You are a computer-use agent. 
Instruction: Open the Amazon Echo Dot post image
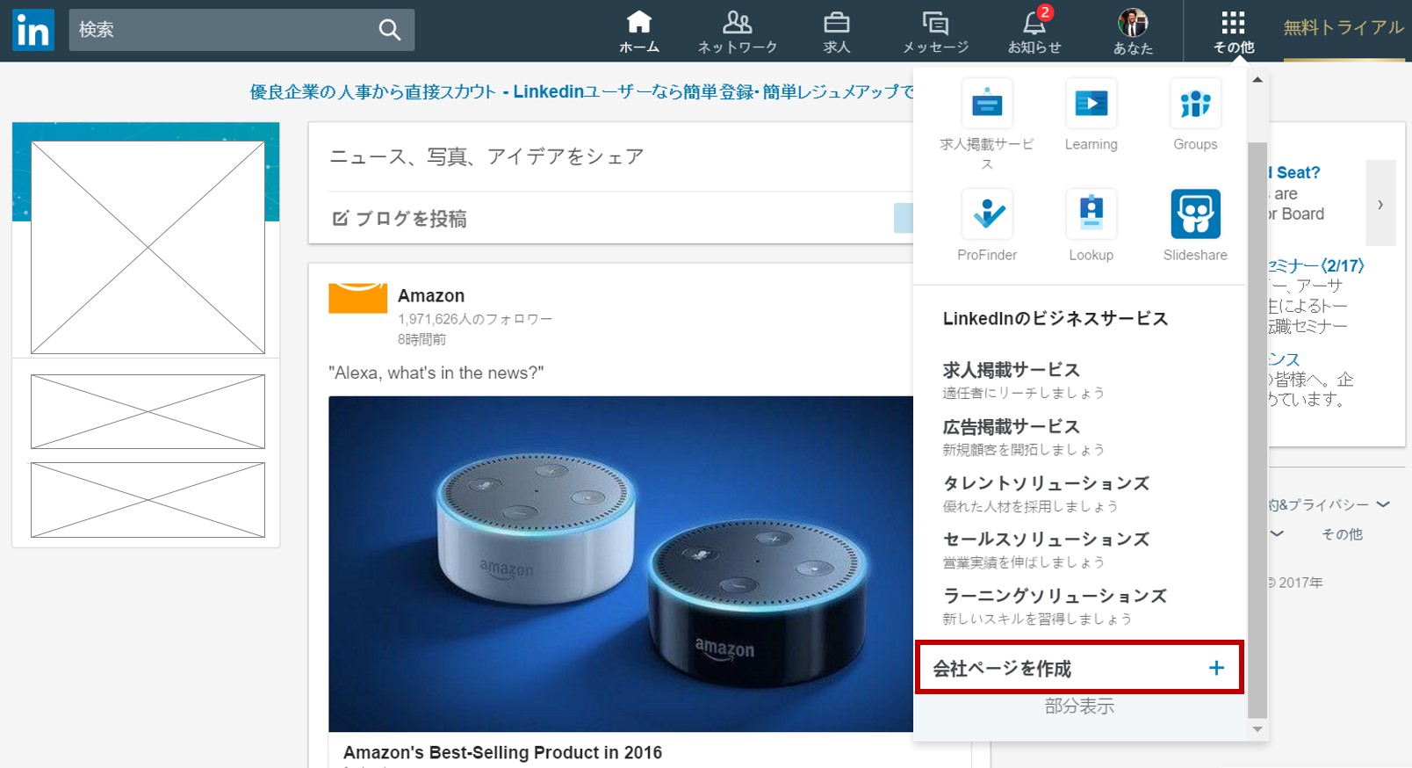click(621, 563)
